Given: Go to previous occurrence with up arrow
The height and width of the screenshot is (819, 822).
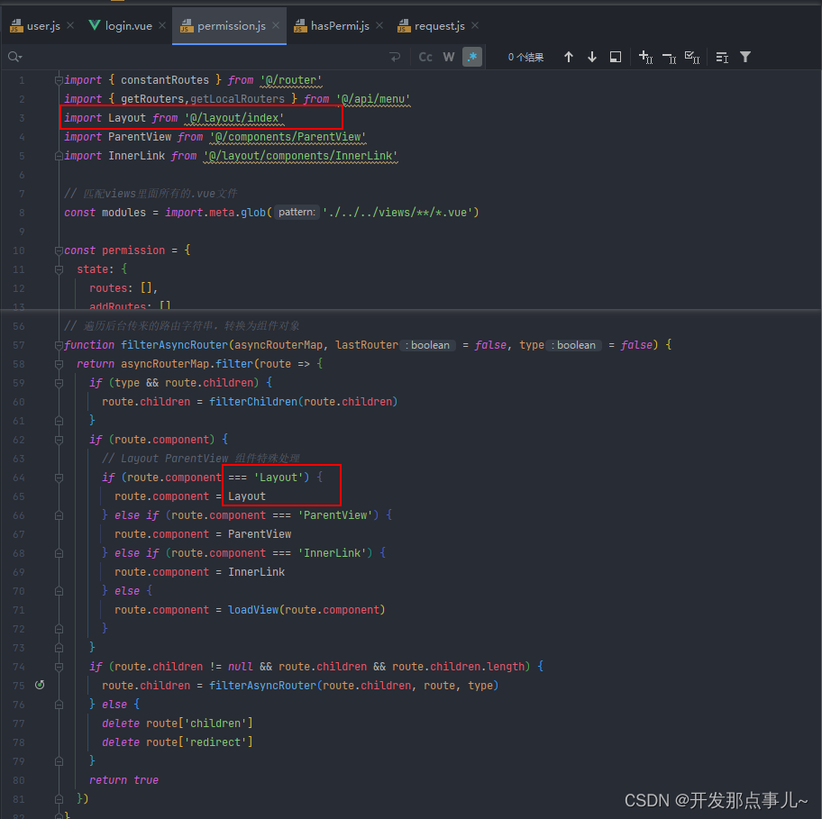Looking at the screenshot, I should click(x=568, y=57).
